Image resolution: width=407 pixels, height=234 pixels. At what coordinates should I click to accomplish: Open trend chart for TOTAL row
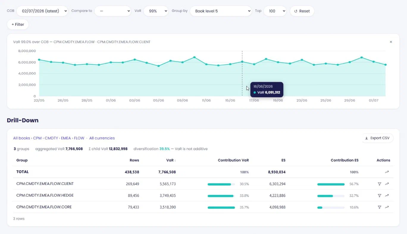tap(387, 172)
